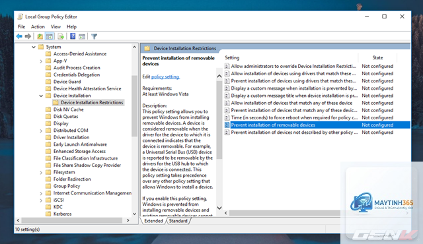Click the Device Guard folder icon

click(x=48, y=82)
